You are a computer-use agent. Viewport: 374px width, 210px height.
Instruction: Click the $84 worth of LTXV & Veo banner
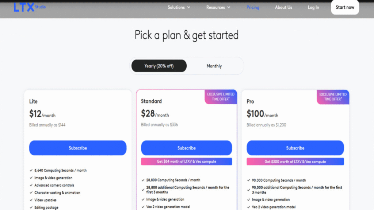tap(187, 162)
